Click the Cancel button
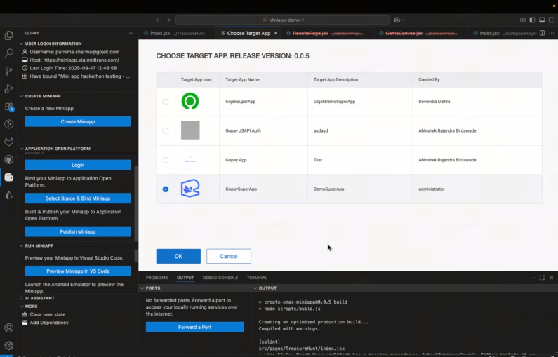558x357 pixels. pos(229,256)
